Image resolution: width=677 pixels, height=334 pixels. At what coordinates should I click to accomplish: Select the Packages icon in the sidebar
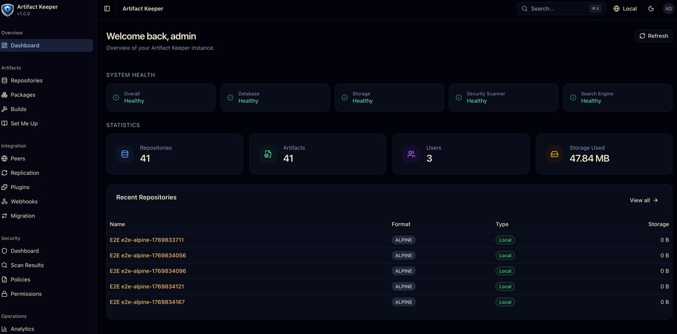[7, 94]
